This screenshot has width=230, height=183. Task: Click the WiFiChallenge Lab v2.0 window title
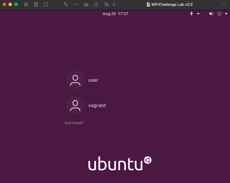(172, 5)
